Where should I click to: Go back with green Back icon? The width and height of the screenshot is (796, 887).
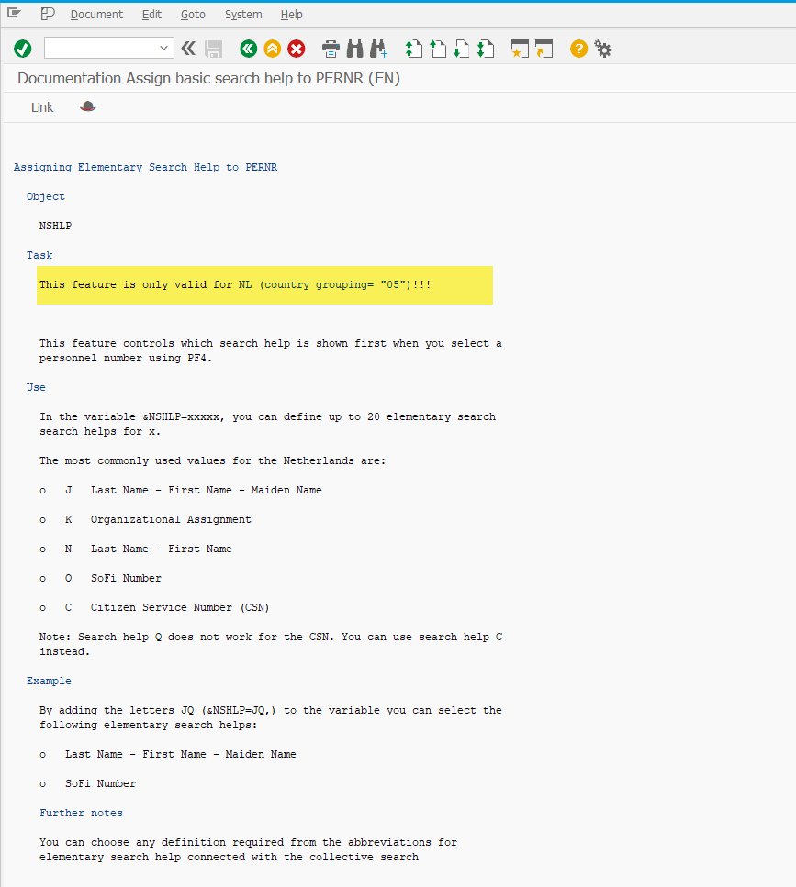[248, 49]
